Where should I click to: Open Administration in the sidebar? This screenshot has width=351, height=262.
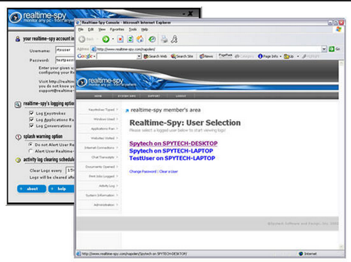(x=106, y=205)
